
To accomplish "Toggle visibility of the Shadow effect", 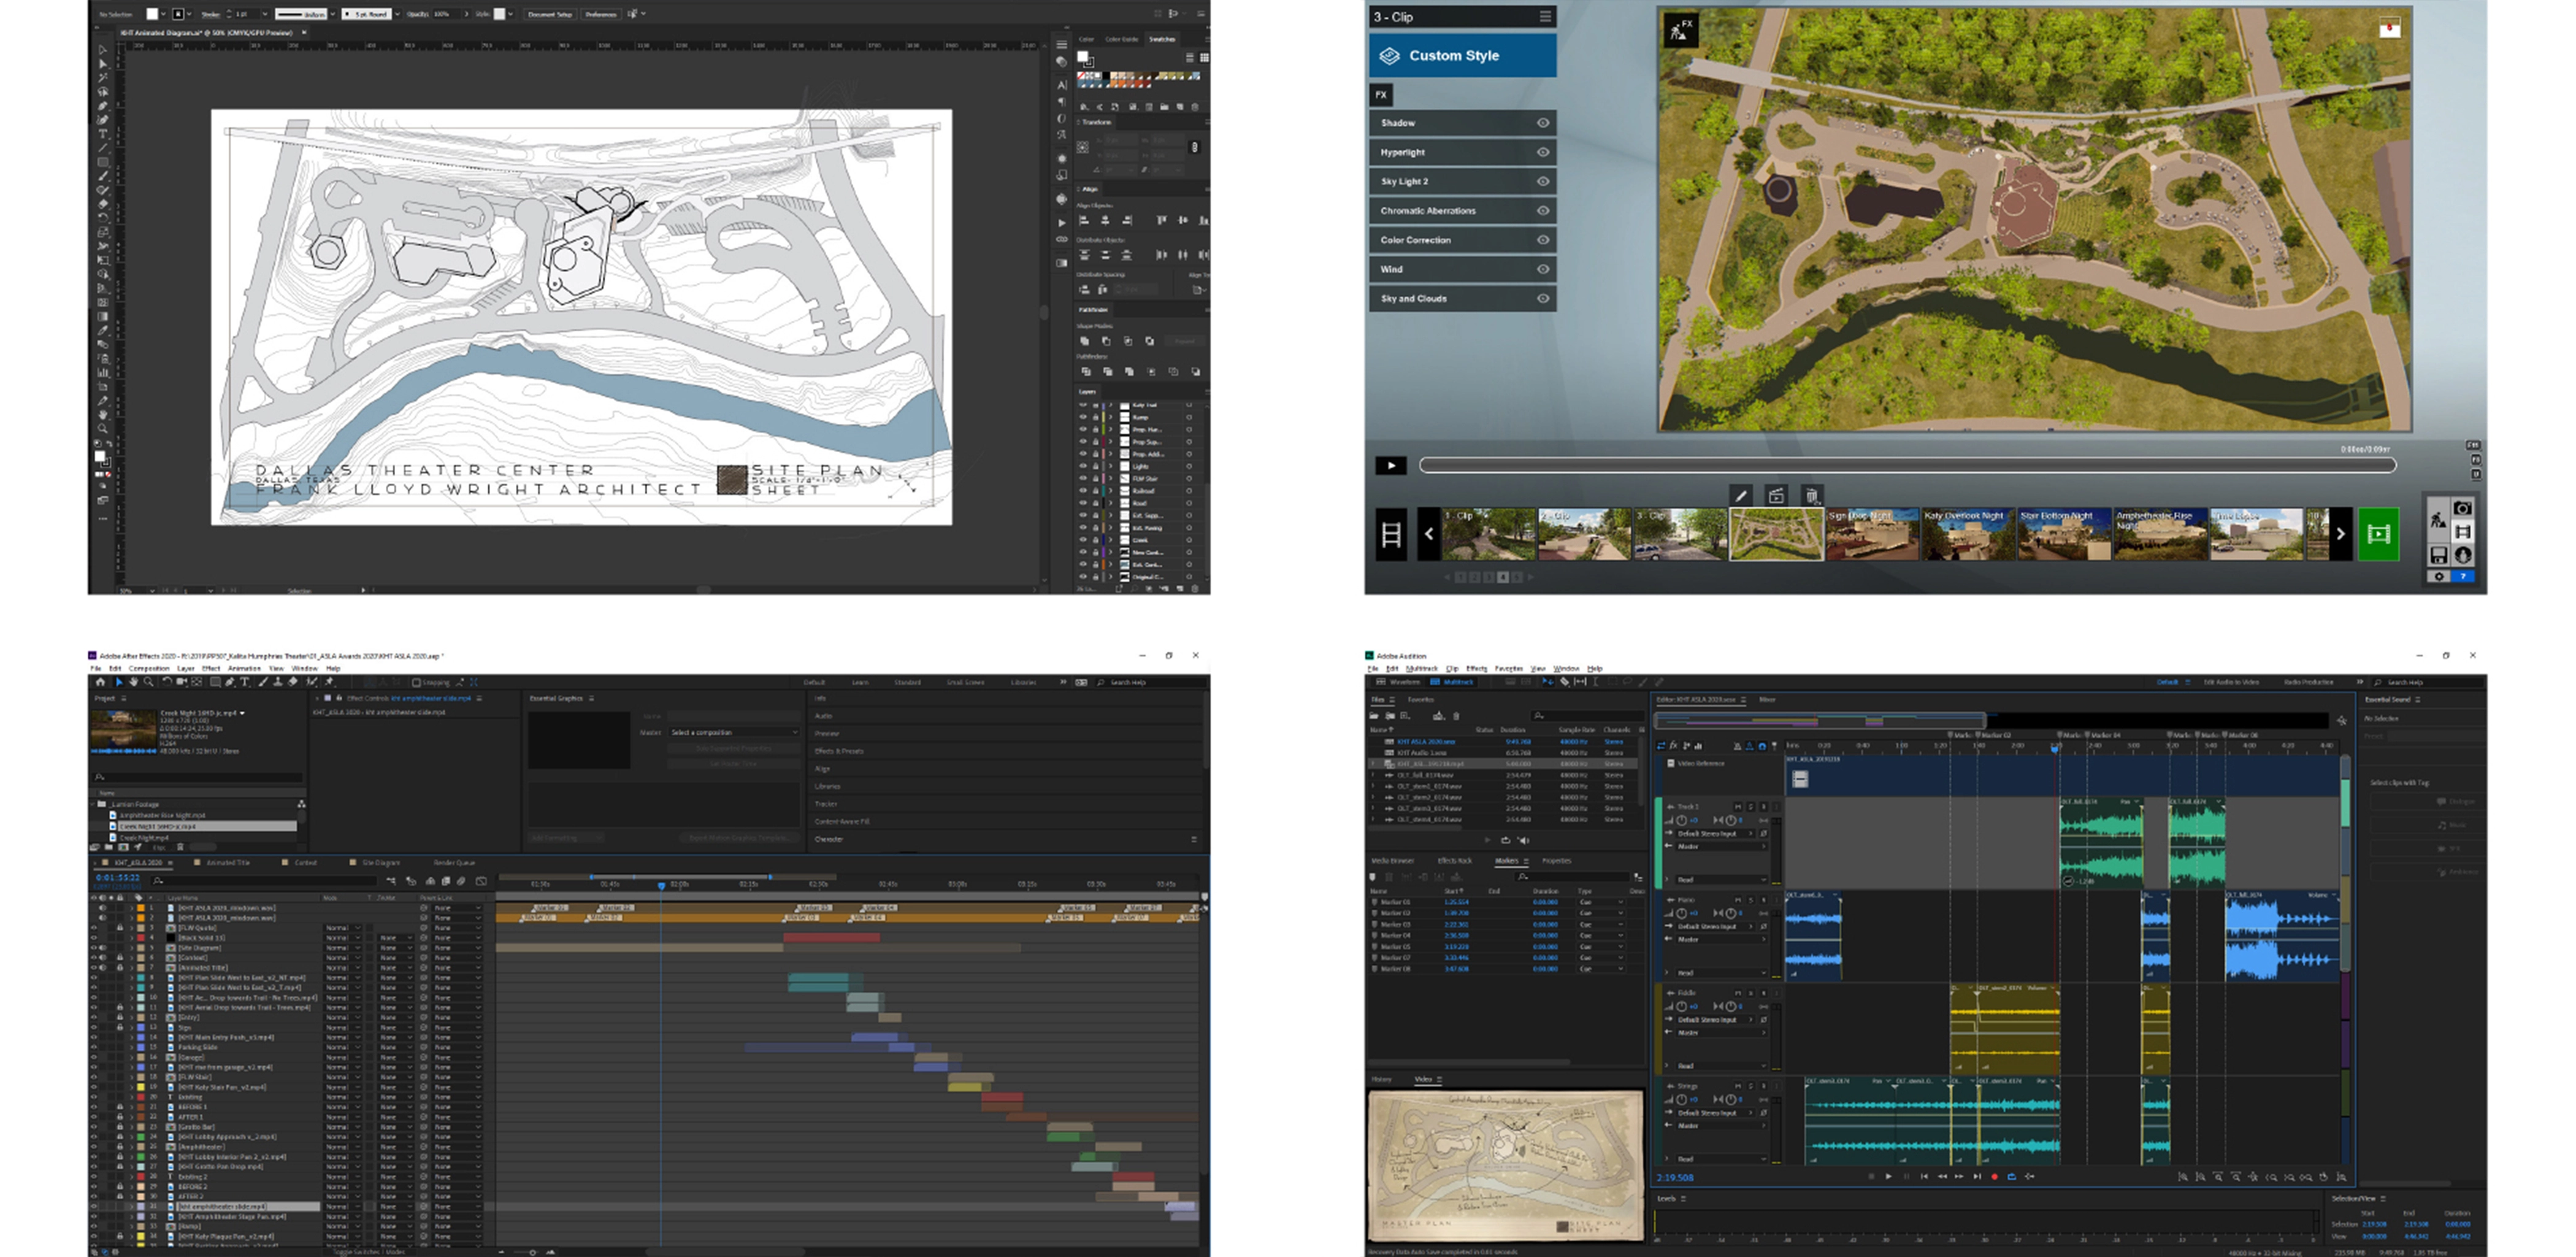I will click(x=1543, y=123).
